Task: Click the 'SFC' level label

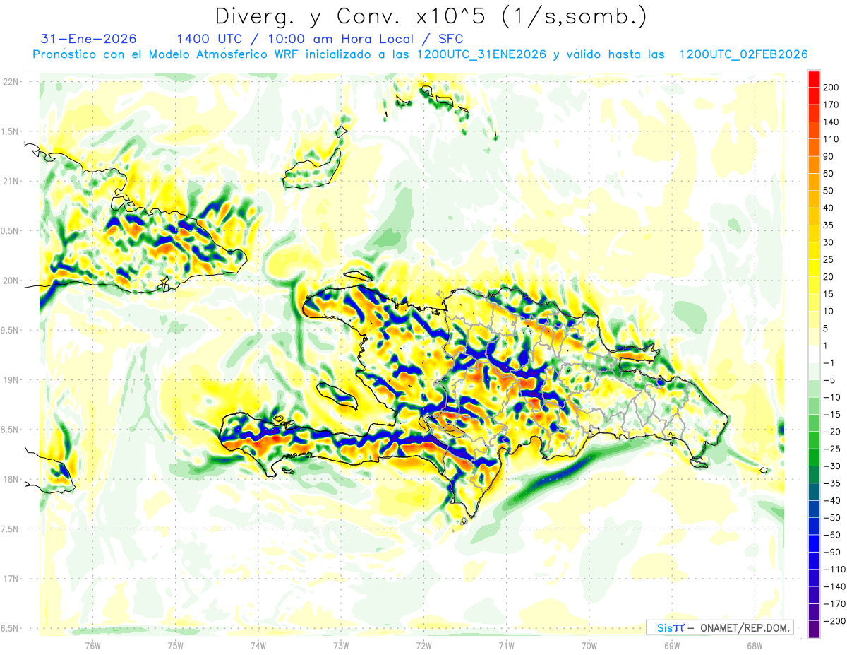Action: [450, 38]
